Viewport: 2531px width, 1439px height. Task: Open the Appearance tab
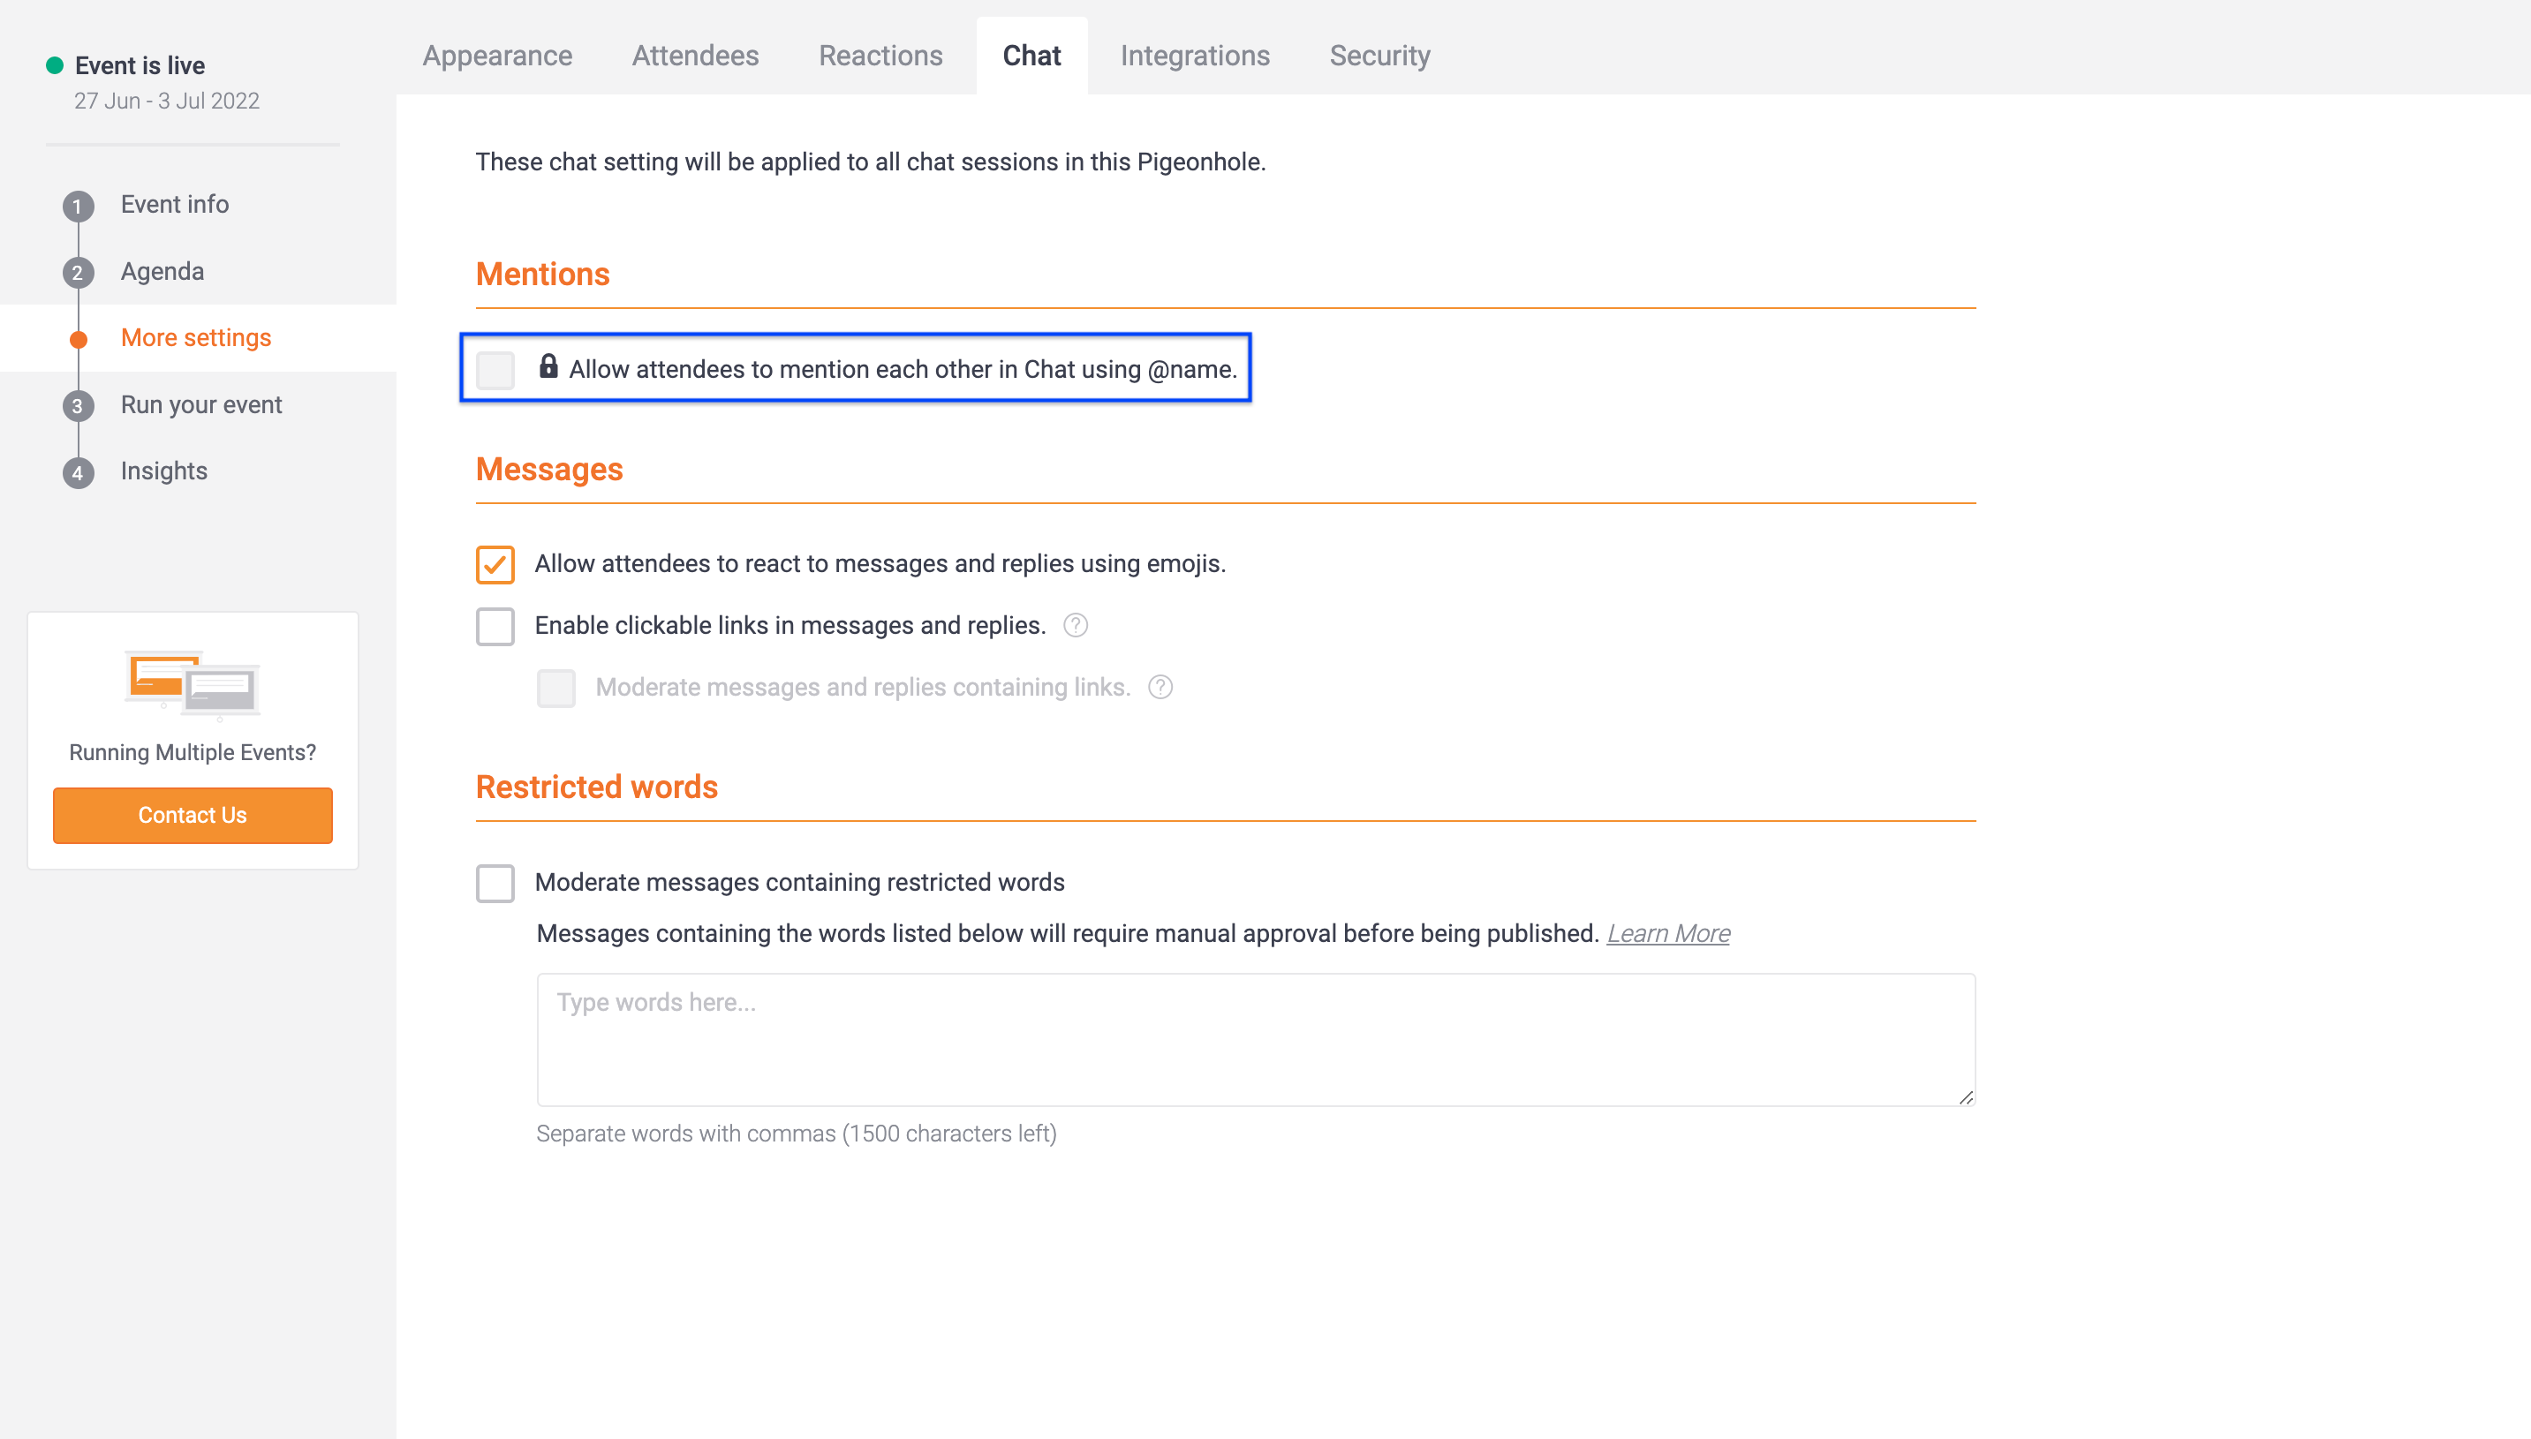(497, 57)
